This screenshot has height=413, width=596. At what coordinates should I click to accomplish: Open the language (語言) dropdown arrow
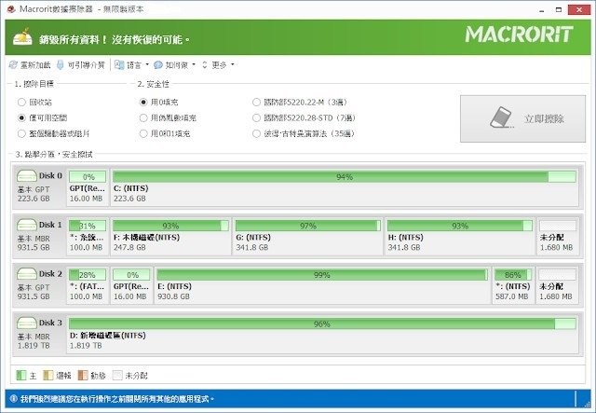[147, 64]
